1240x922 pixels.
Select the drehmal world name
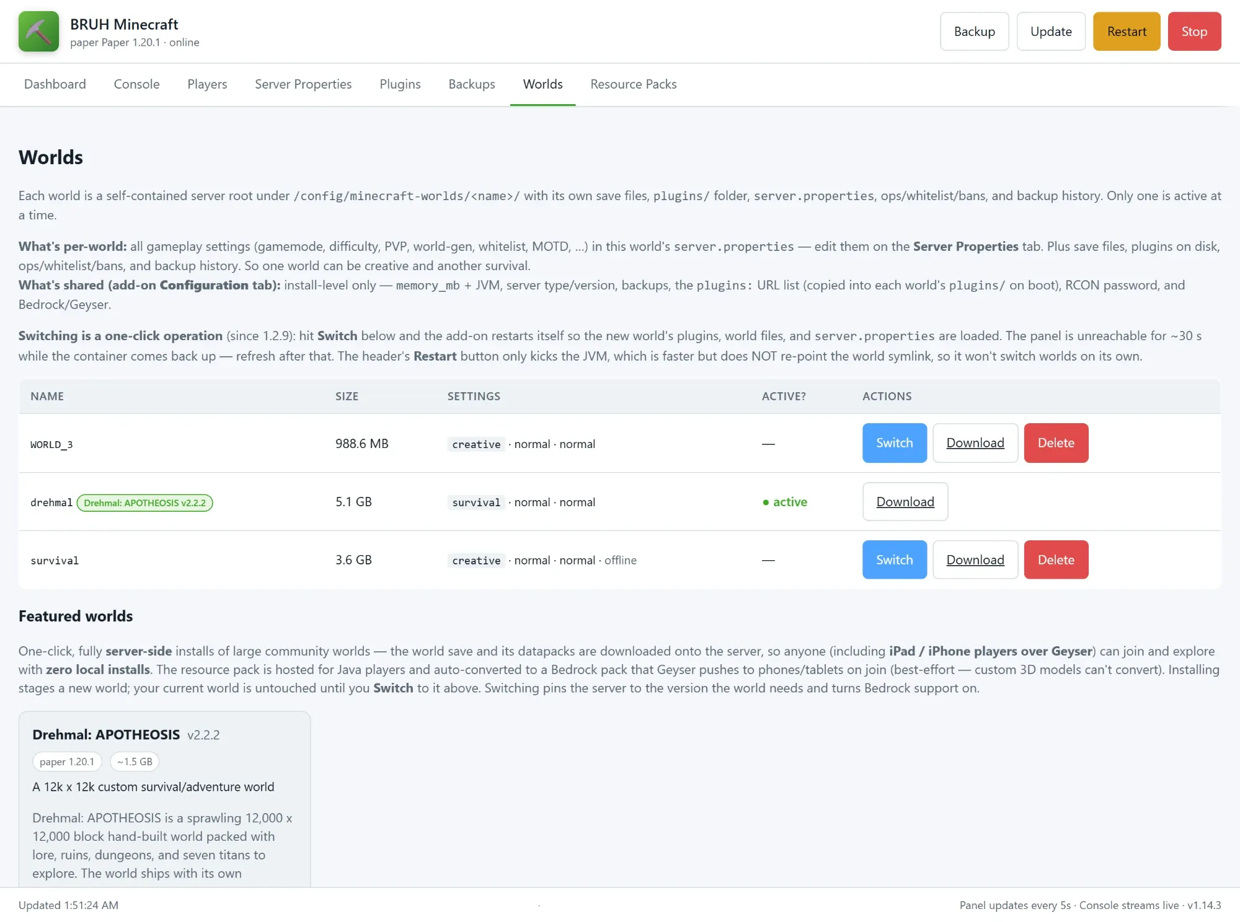click(x=51, y=503)
